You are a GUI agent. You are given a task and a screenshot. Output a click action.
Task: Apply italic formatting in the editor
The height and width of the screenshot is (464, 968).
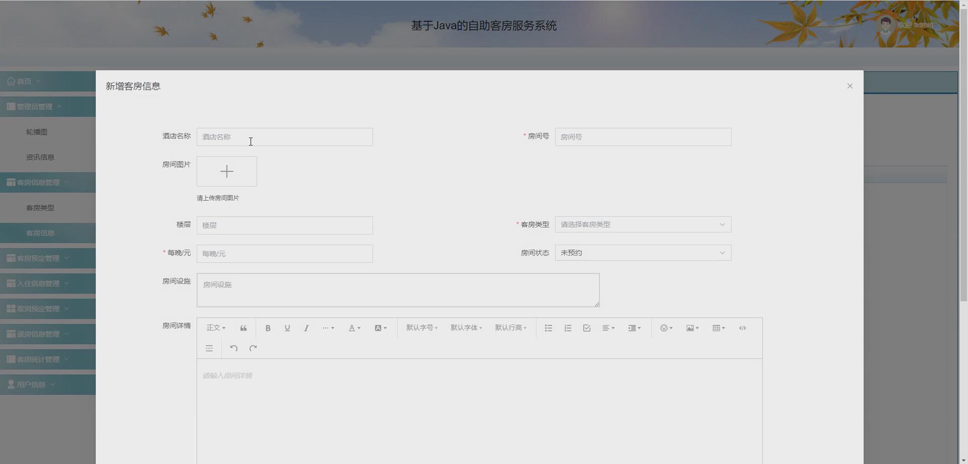pyautogui.click(x=306, y=328)
